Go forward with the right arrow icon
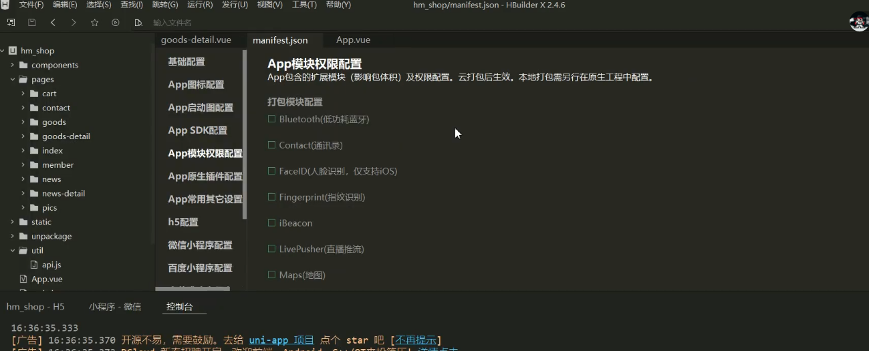Image resolution: width=869 pixels, height=351 pixels. [x=74, y=23]
